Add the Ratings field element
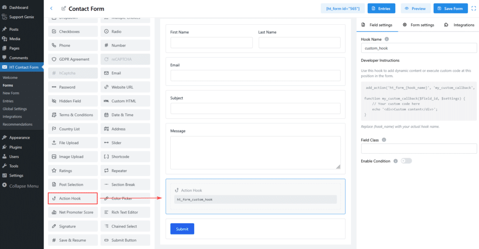This screenshot has width=479, height=249. (73, 171)
